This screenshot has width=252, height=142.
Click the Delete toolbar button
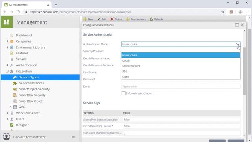pos(116,19)
